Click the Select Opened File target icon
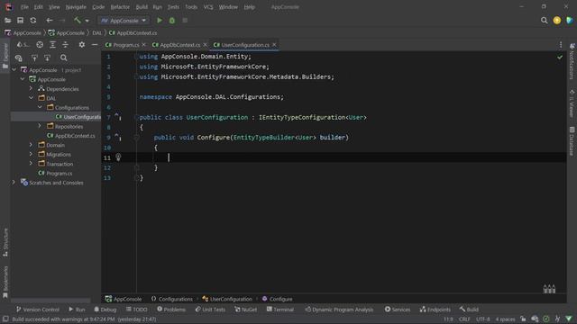 [x=40, y=45]
